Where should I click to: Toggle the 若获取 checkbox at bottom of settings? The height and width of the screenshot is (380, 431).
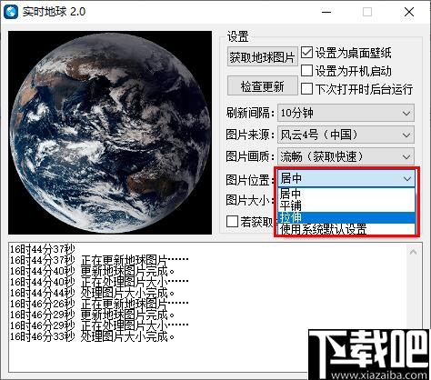[x=232, y=221]
